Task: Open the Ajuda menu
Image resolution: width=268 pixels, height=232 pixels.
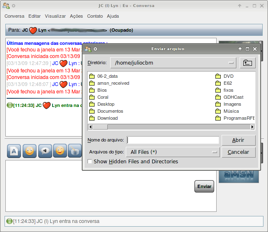Action: [x=113, y=16]
